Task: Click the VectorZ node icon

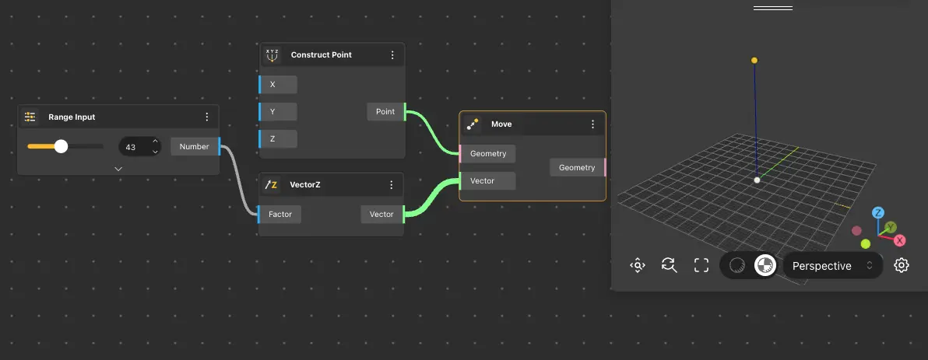Action: [272, 185]
